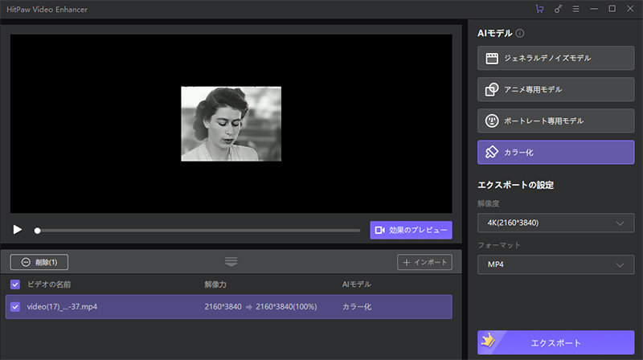The image size is (643, 360).
Task: Toggle the select-all checkbox by ビデオの名前
Action: (x=15, y=284)
